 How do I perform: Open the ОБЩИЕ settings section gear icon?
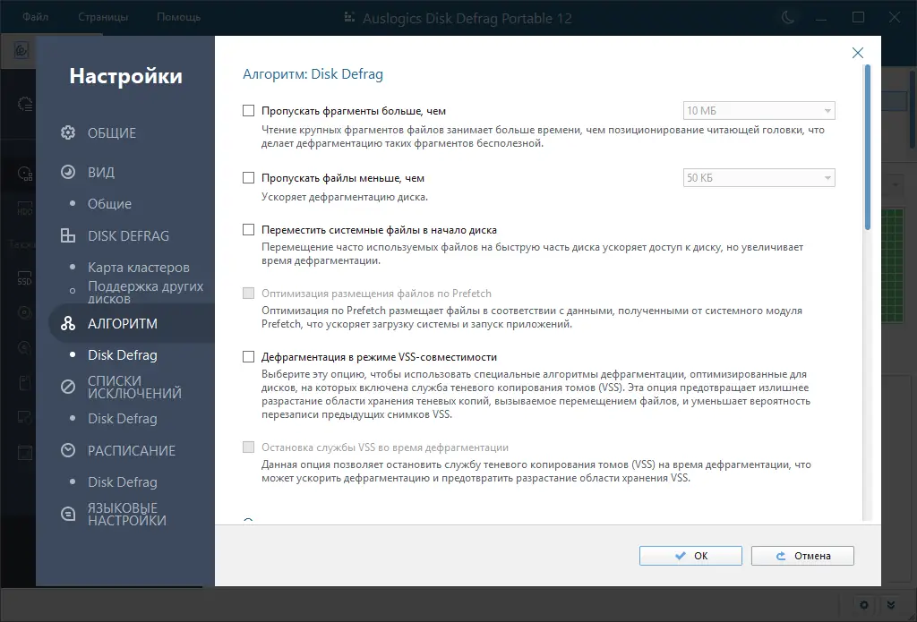[x=67, y=132]
